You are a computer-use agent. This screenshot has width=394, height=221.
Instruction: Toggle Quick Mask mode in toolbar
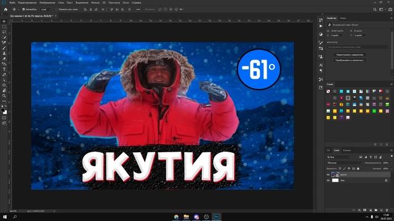4,118
